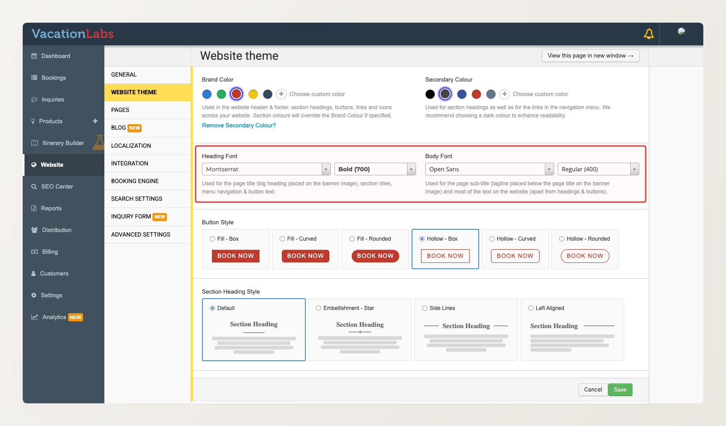Click the Website globe icon
Viewport: 726px width, 426px height.
(34, 165)
